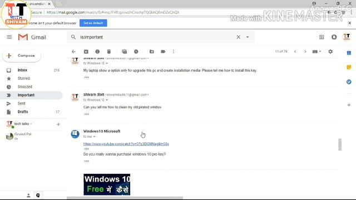Open the Windows 10 Free thumbnail

click(107, 184)
